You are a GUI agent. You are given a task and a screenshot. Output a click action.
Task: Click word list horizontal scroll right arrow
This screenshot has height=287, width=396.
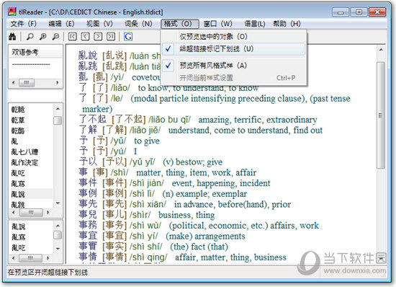pyautogui.click(x=48, y=213)
